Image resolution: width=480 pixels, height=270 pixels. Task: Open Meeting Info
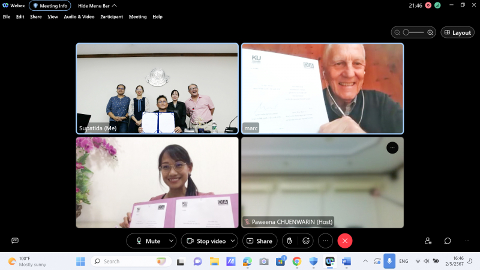(50, 5)
